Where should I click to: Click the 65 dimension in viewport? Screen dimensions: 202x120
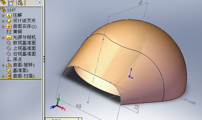click(79, 106)
